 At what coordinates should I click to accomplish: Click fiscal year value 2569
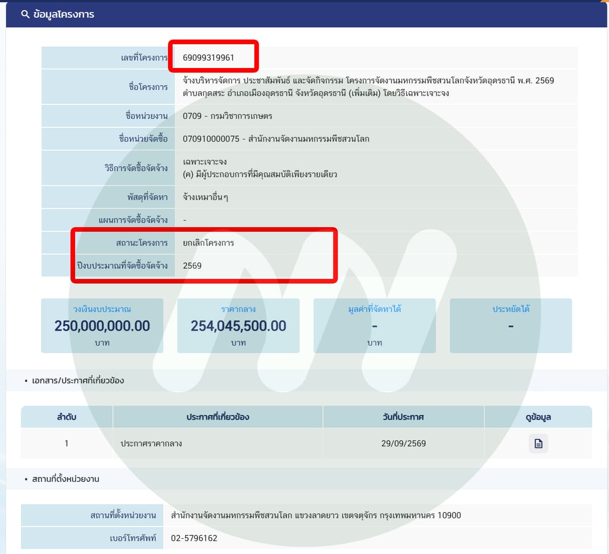pos(192,265)
